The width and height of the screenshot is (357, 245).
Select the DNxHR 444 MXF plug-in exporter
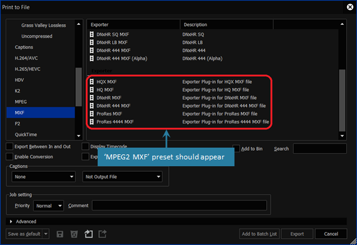[113, 106]
